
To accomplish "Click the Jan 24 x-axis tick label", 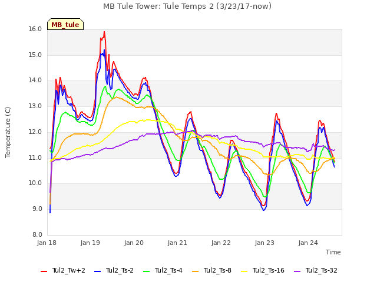I will [x=308, y=243].
